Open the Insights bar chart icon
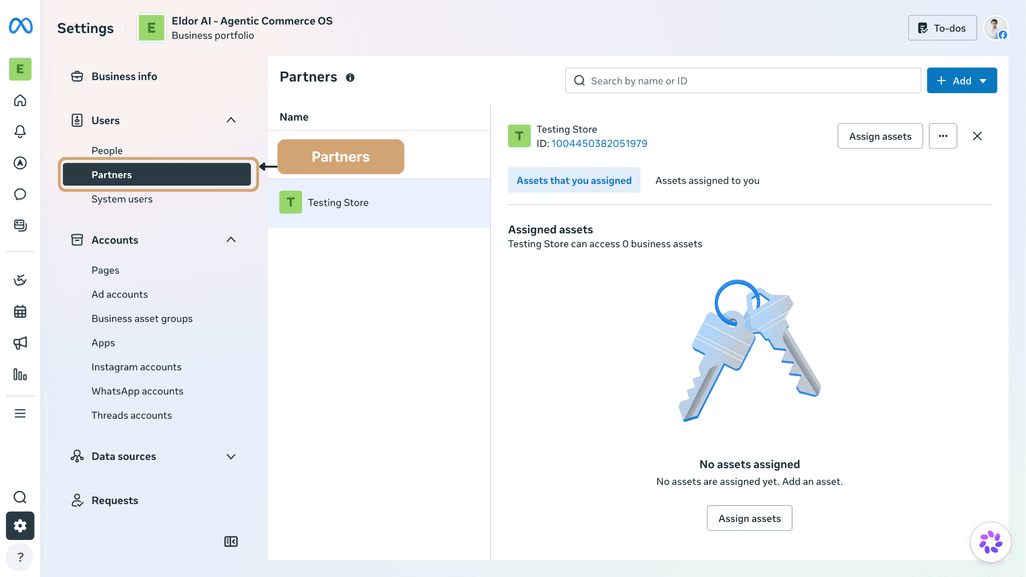1026x577 pixels. point(20,374)
